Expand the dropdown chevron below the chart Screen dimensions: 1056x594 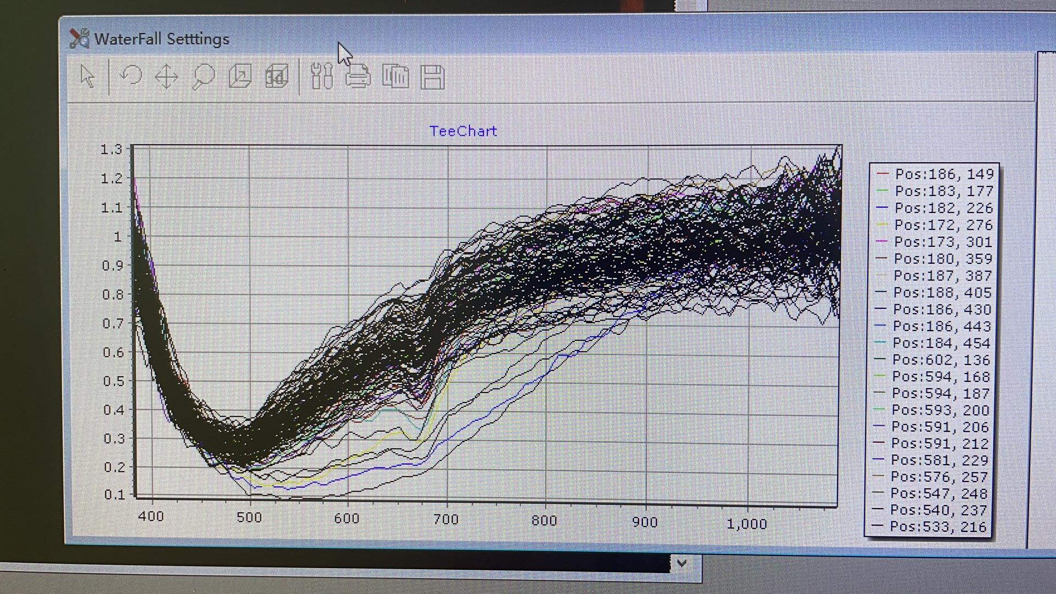click(682, 563)
